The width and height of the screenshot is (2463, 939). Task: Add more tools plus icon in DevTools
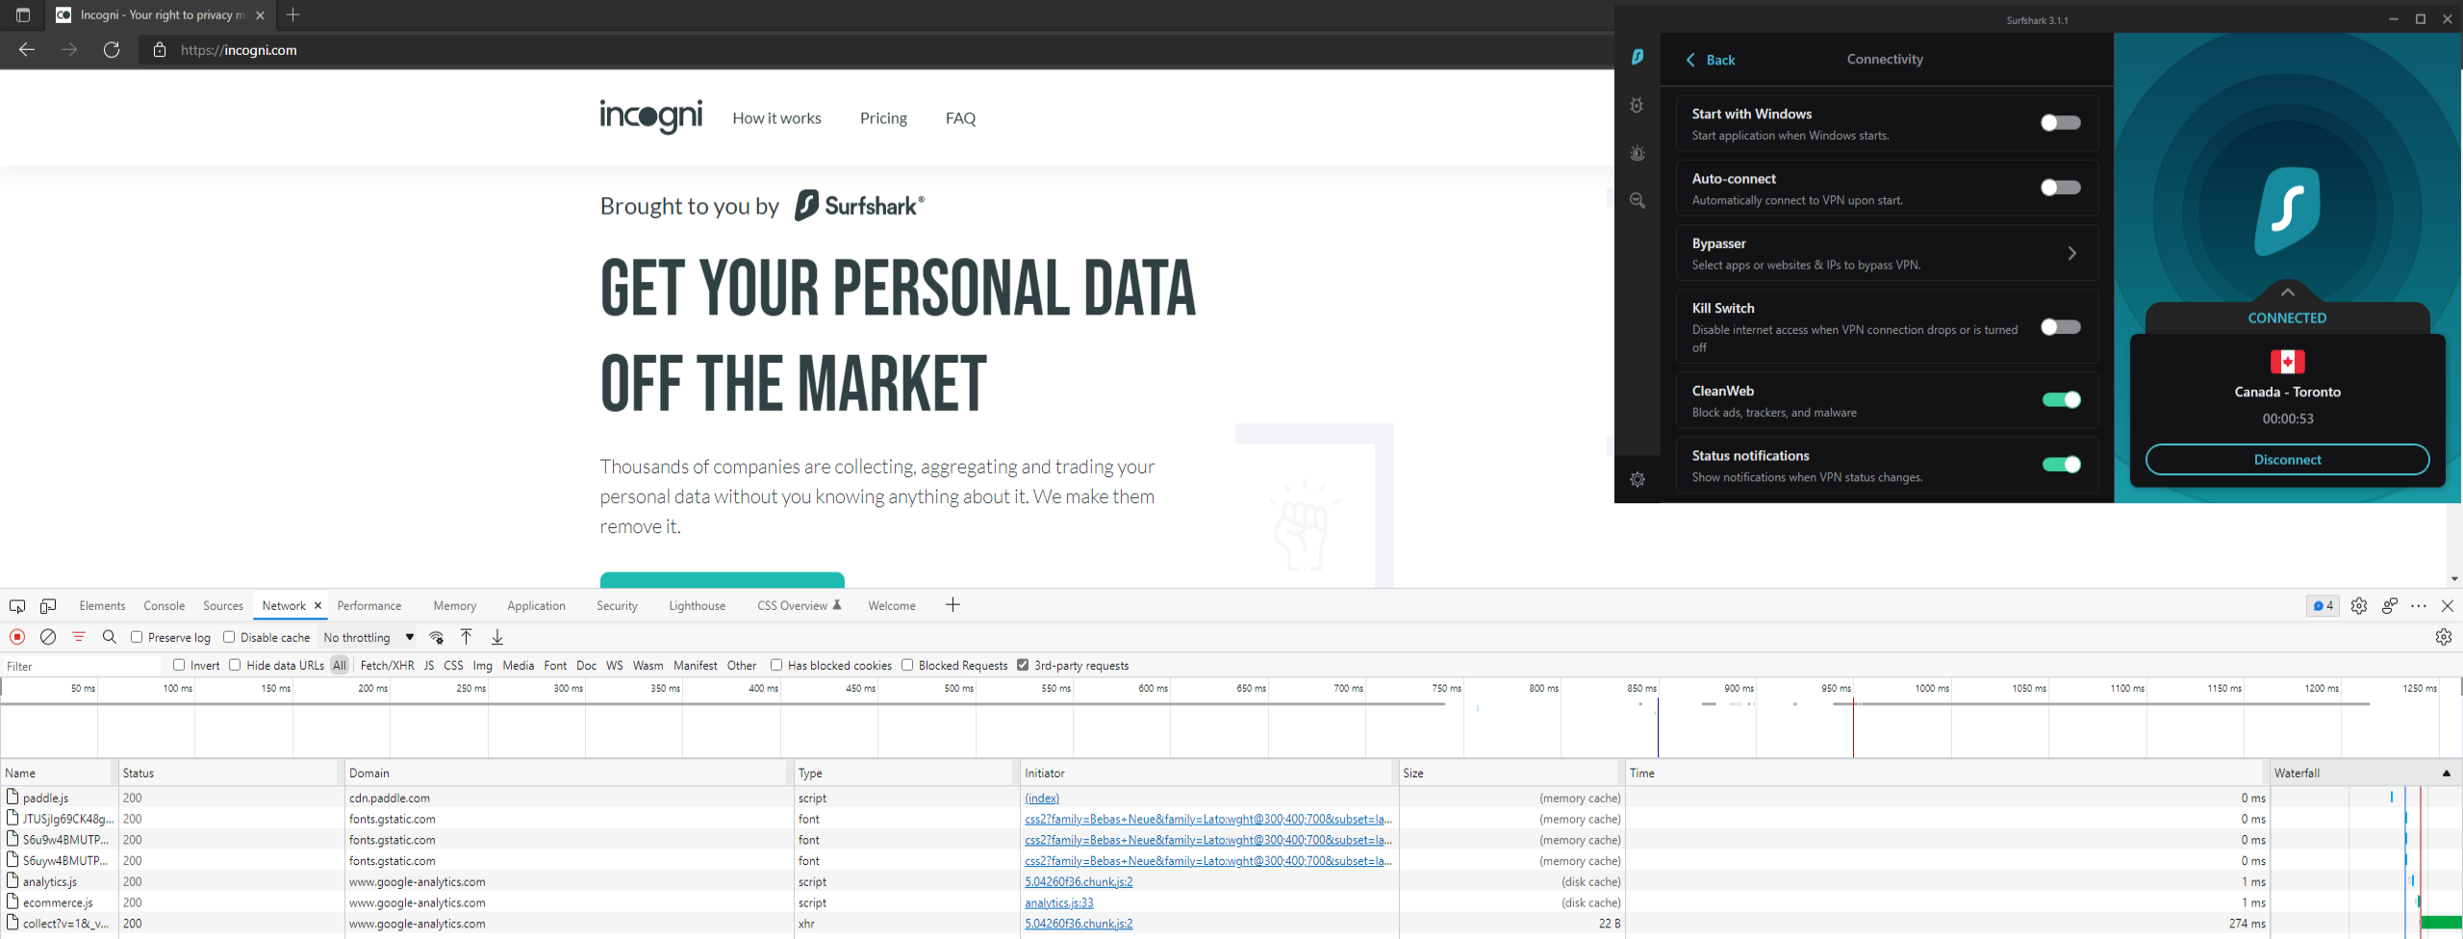pyautogui.click(x=952, y=605)
